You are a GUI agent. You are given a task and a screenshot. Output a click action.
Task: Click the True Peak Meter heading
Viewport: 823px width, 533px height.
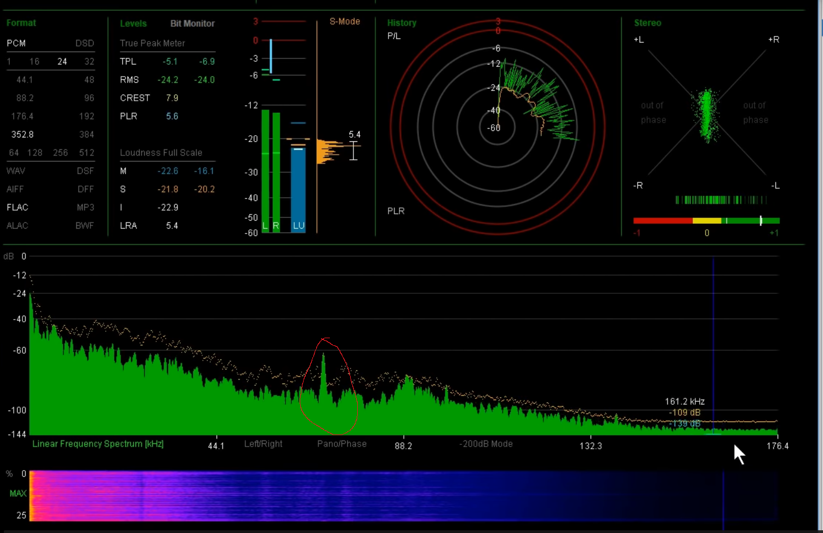(x=152, y=43)
